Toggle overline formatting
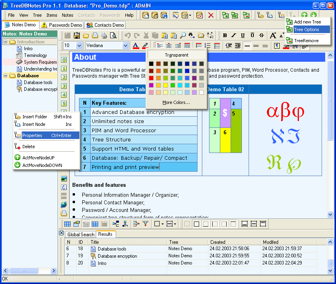This screenshot has width=336, height=284. click(x=252, y=35)
